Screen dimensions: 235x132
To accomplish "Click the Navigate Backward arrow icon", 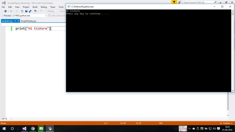I will coord(5,11).
